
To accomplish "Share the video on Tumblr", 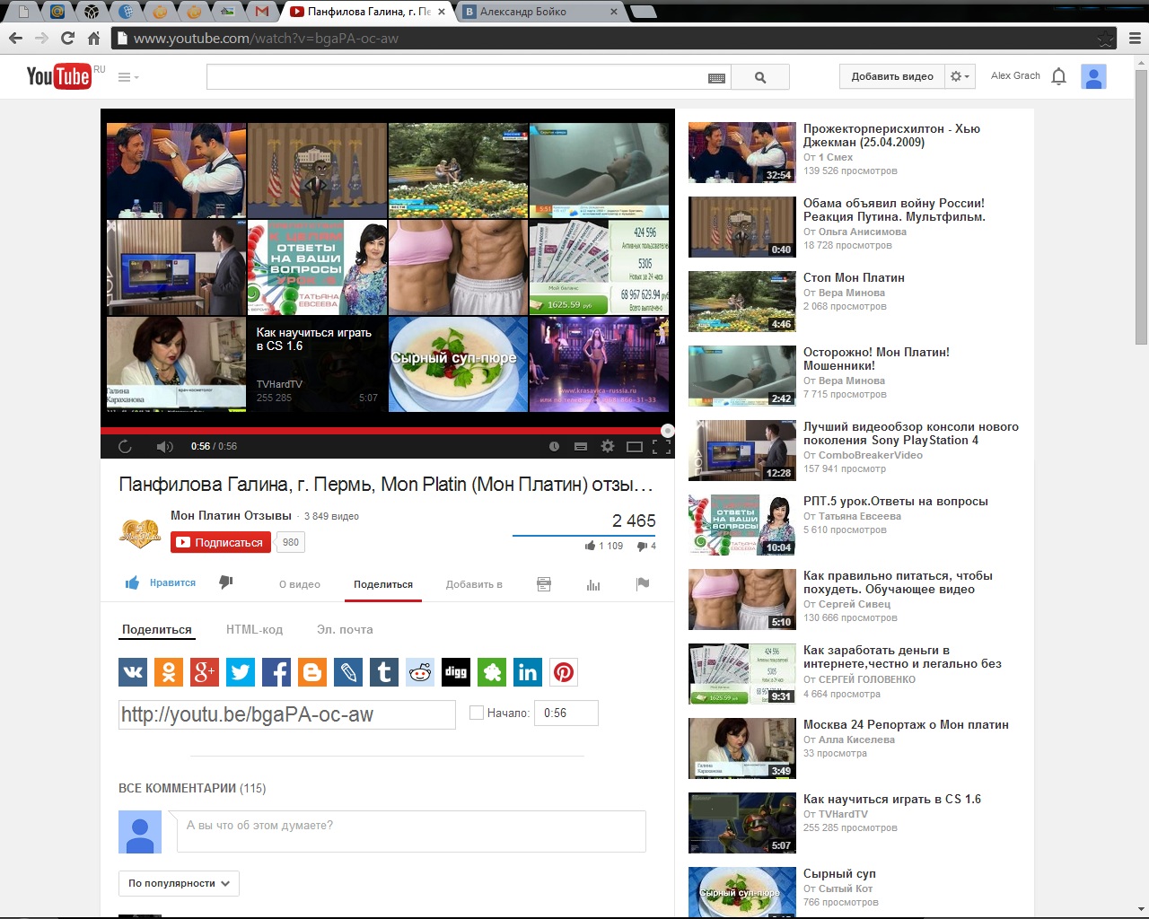I will pos(384,671).
